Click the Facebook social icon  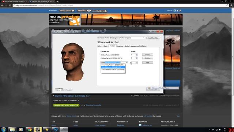pos(177,11)
